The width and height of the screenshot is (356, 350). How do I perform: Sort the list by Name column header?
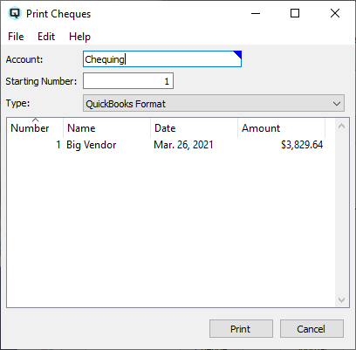(107, 128)
